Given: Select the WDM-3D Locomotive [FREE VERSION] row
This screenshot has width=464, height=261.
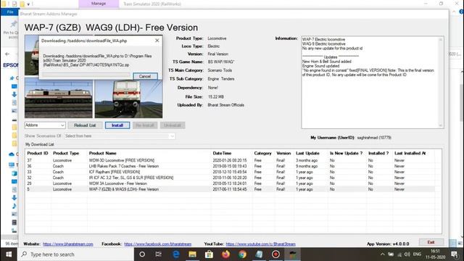Looking at the screenshot, I should [x=231, y=160].
